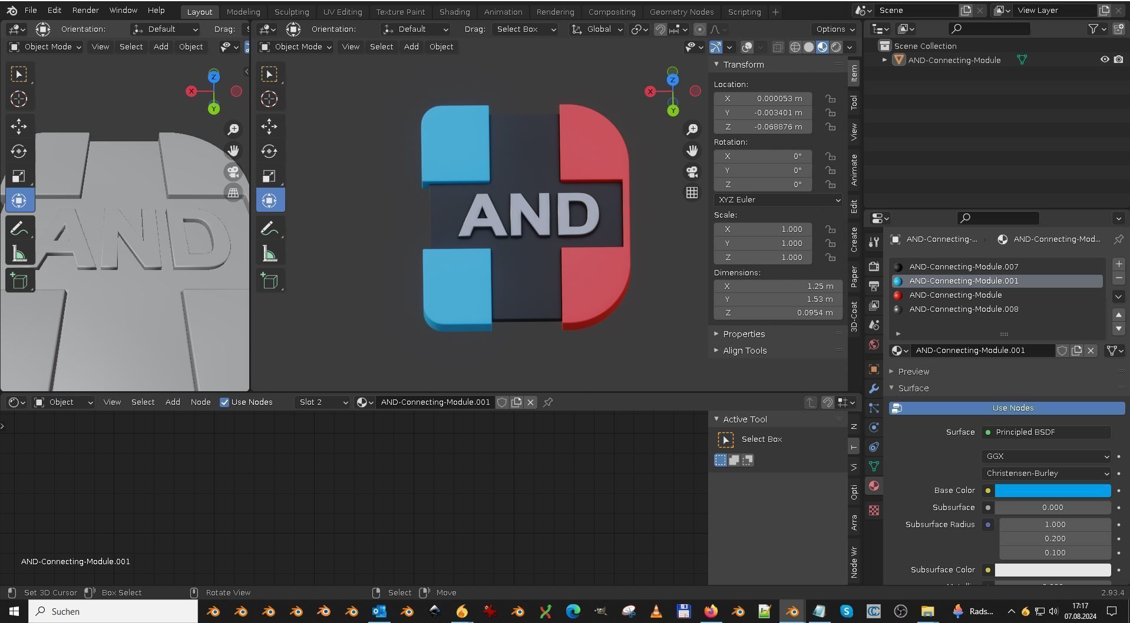
Task: Open the Global transform orientation dropdown
Action: [597, 29]
